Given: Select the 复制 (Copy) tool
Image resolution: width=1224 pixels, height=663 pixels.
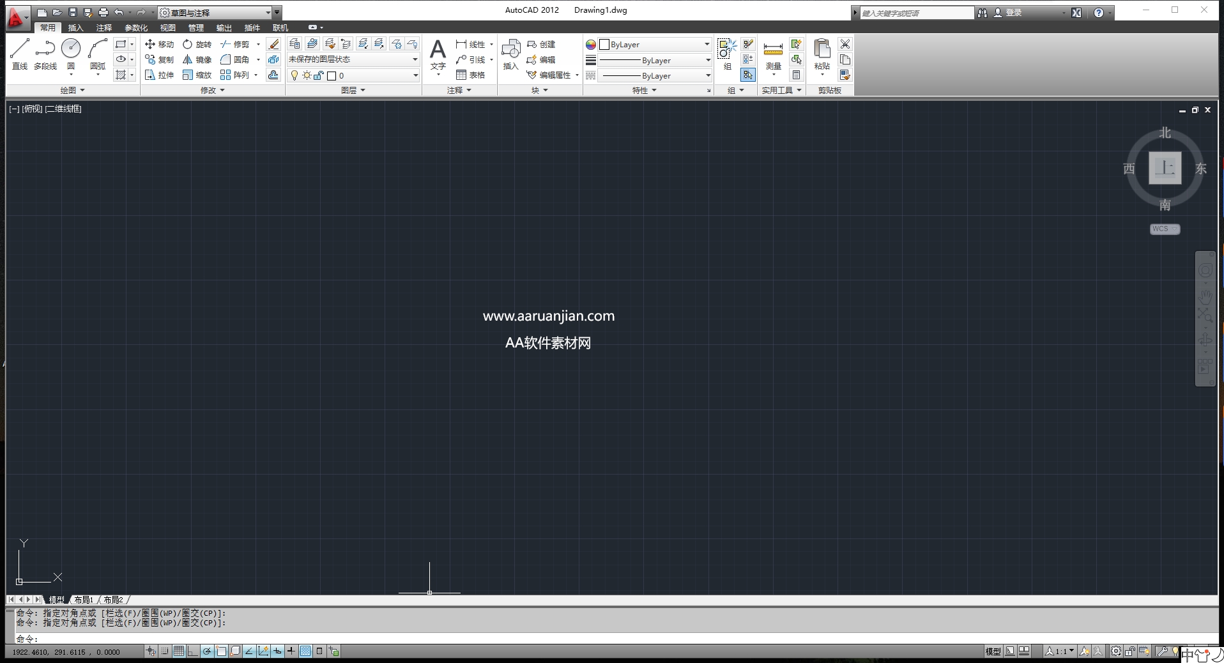Looking at the screenshot, I should pyautogui.click(x=159, y=59).
